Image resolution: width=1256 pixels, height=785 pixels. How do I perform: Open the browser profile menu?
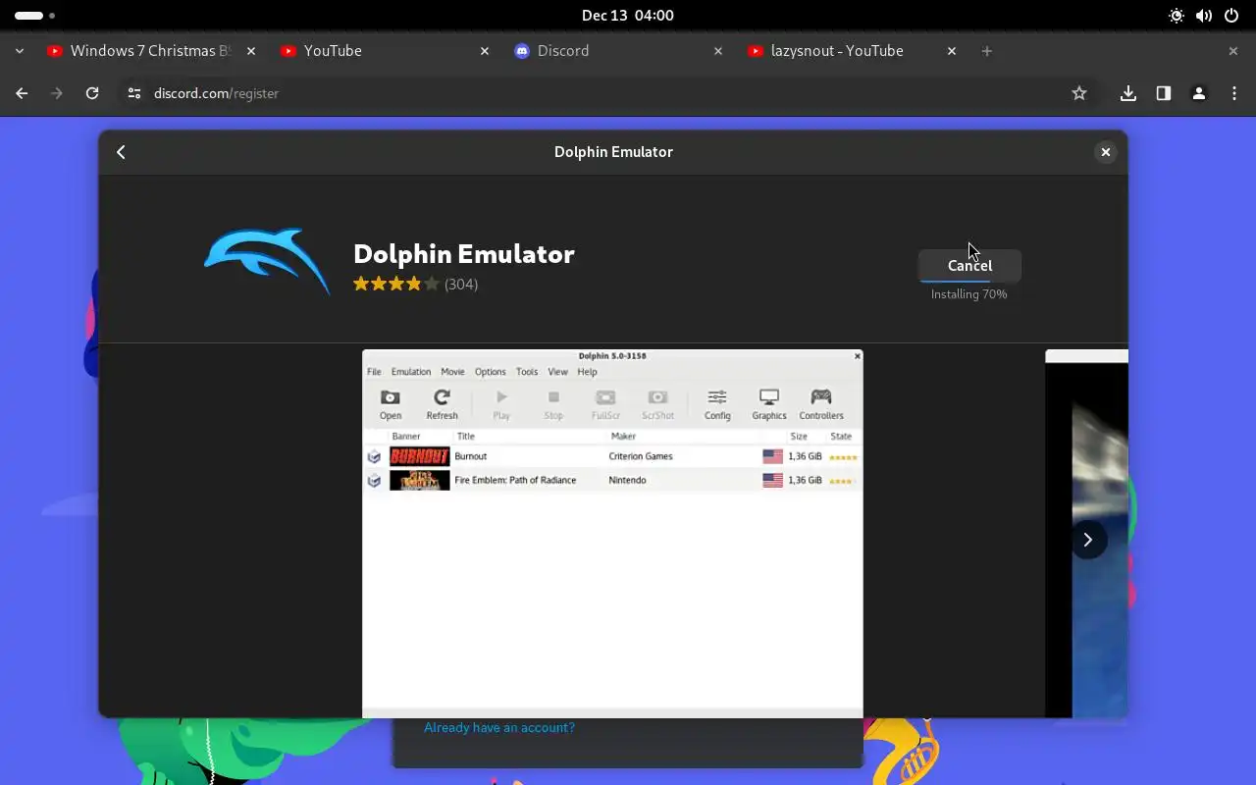(x=1199, y=93)
